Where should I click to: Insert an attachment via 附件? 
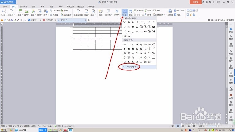click(148, 15)
